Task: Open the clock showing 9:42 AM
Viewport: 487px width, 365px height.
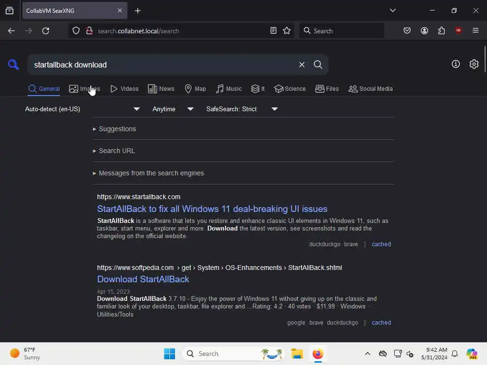Action: (434, 354)
